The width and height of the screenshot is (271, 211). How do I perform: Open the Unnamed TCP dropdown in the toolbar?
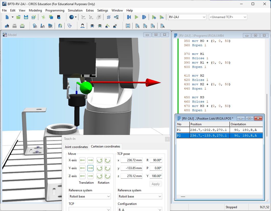click(x=228, y=17)
